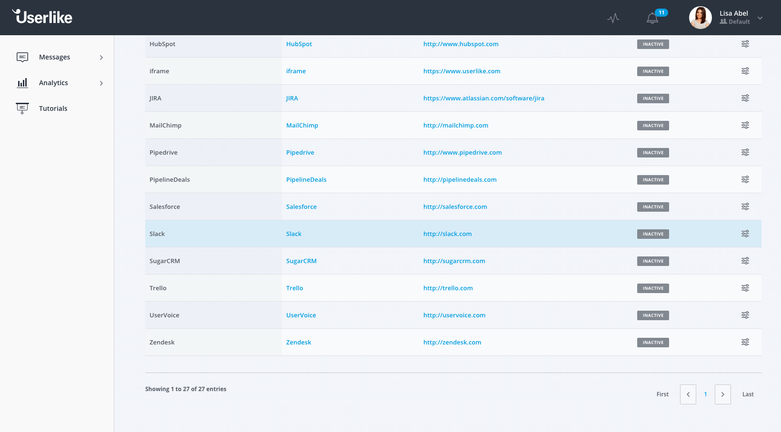Click the activity pulse icon in top bar
This screenshot has height=432, width=781.
[613, 18]
